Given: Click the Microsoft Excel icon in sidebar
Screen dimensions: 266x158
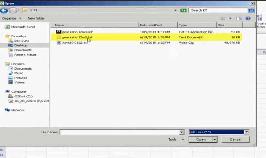Looking at the screenshot, I should point(7,27).
